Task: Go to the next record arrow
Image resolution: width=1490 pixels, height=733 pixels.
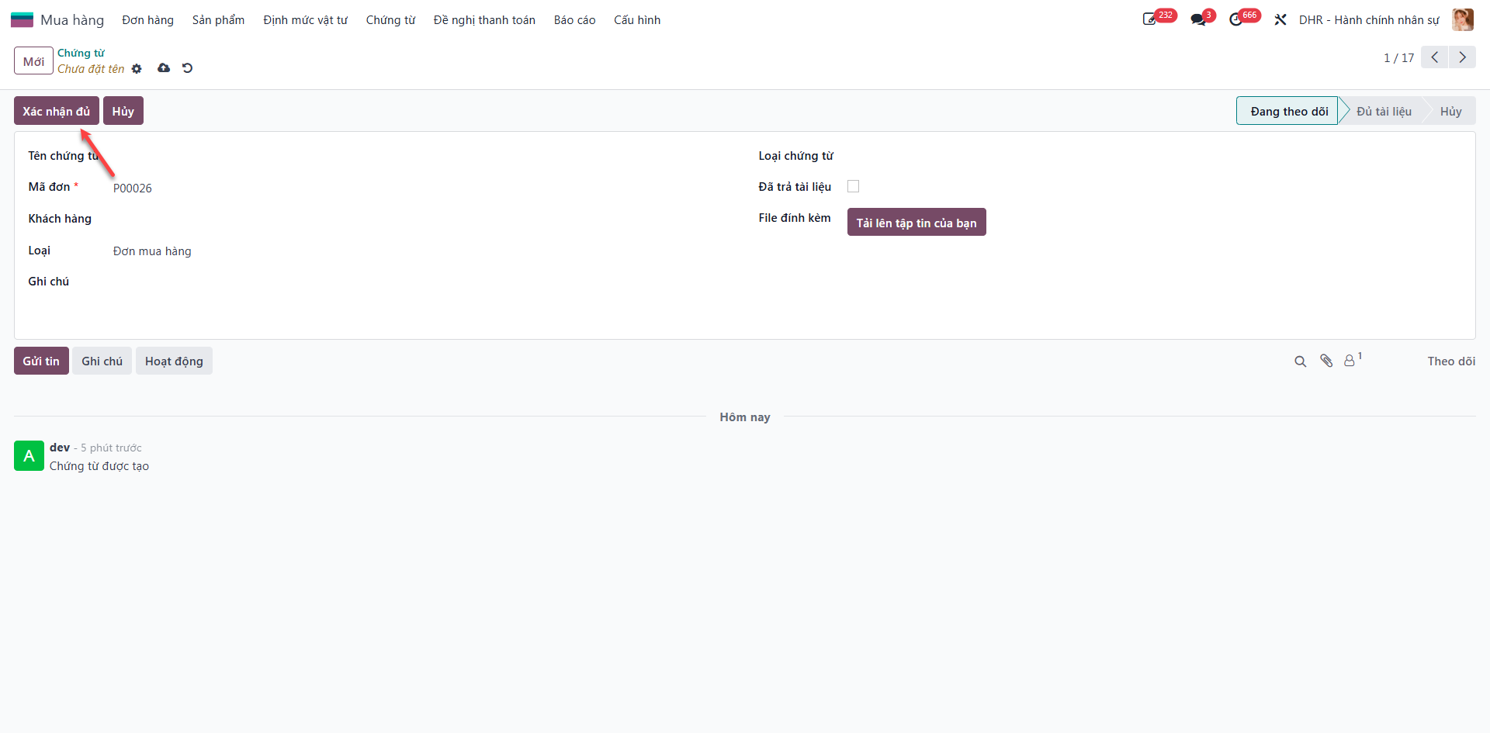Action: pos(1462,57)
